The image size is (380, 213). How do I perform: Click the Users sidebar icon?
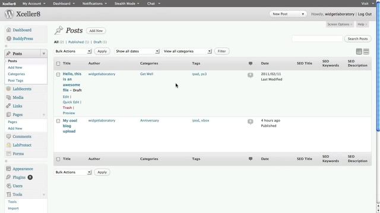click(x=8, y=186)
